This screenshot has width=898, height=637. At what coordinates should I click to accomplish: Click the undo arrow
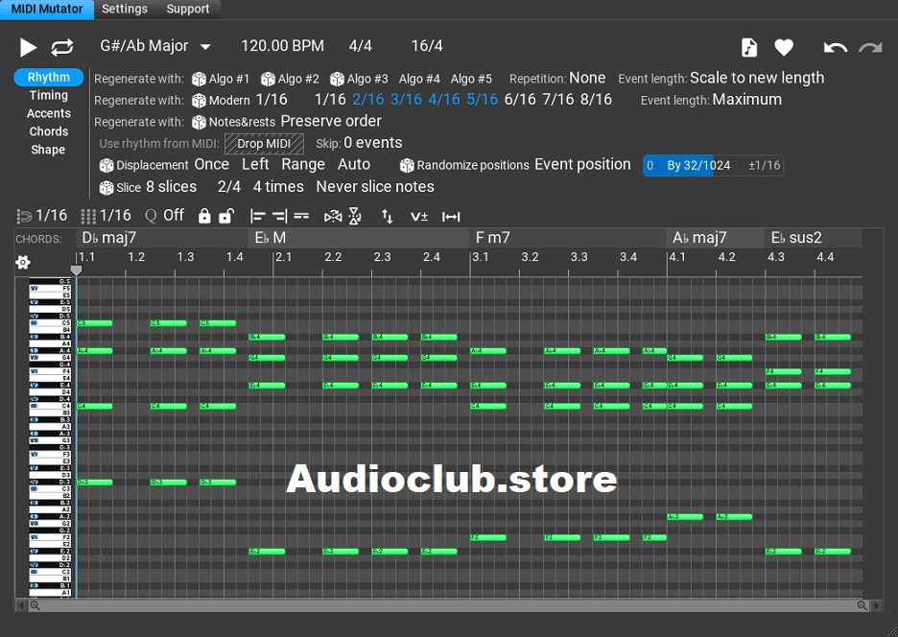point(835,47)
